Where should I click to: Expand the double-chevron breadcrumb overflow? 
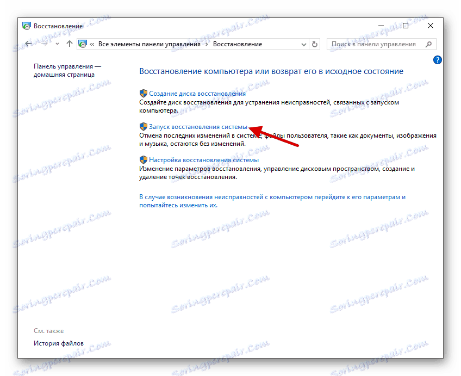(x=92, y=45)
